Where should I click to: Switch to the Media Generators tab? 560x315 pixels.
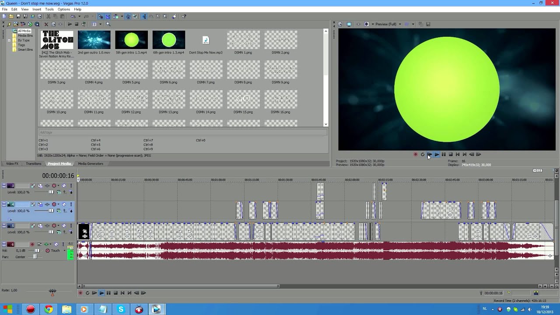point(90,164)
